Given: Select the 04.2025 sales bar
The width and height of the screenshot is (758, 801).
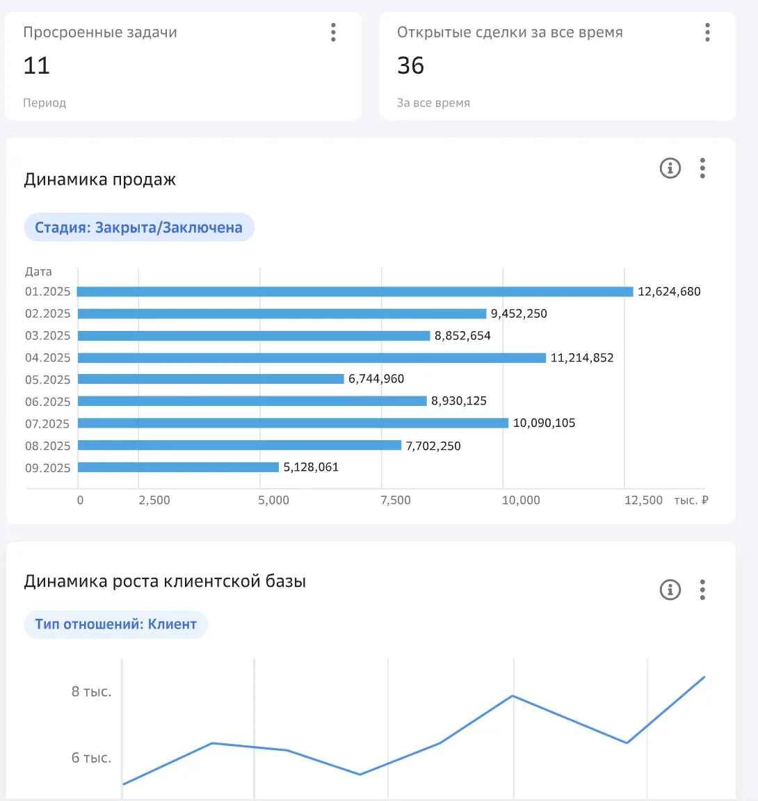Looking at the screenshot, I should (312, 357).
